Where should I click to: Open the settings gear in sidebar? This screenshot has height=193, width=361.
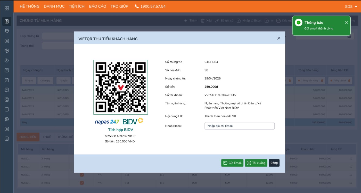(7, 119)
